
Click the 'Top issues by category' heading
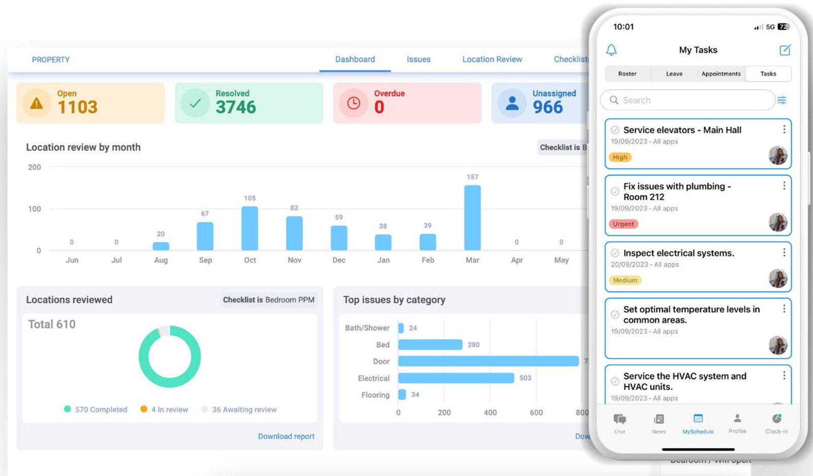click(394, 300)
